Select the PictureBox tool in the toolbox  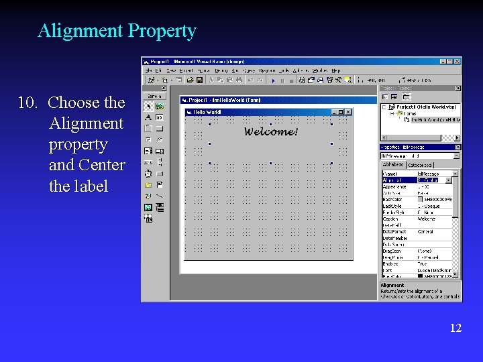click(x=160, y=107)
